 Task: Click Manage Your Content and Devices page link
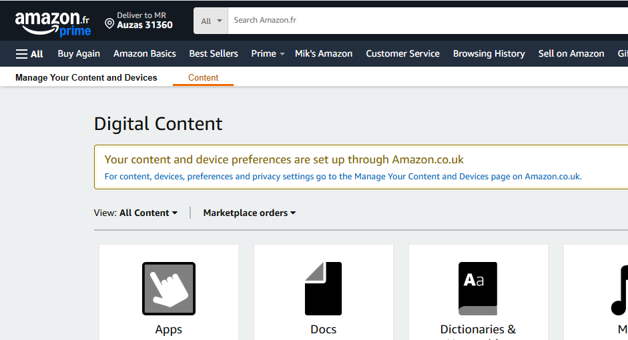coord(432,177)
